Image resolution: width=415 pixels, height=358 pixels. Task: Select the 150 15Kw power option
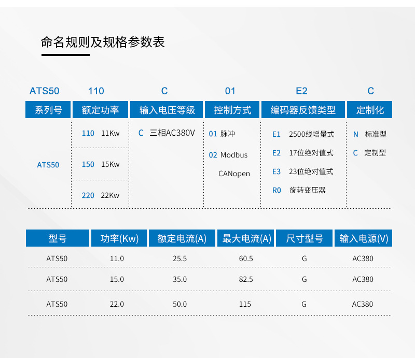click(101, 164)
